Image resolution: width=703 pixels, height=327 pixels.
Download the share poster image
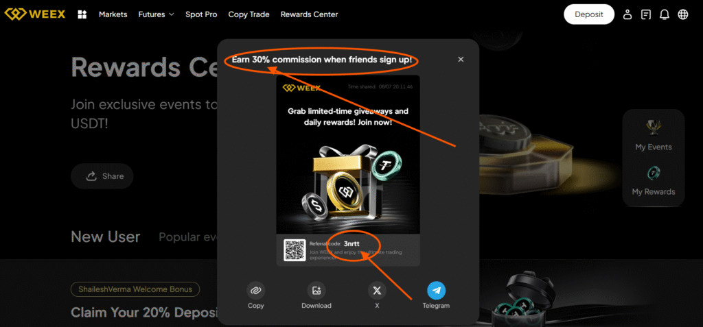click(x=316, y=291)
